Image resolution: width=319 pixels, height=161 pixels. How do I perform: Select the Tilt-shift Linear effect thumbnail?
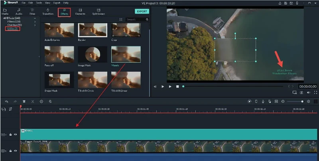[126, 80]
